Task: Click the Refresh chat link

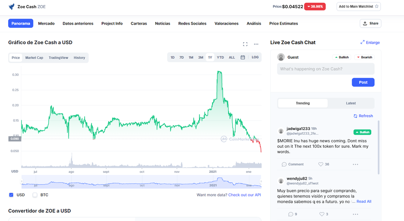Action: click(x=363, y=116)
